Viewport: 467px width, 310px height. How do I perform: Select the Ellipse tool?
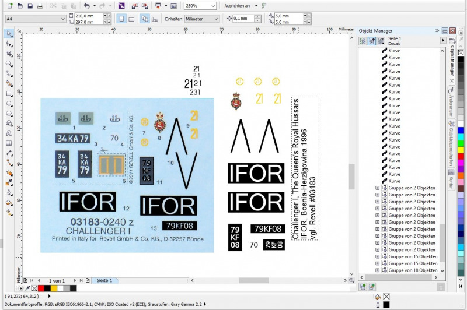click(x=9, y=104)
